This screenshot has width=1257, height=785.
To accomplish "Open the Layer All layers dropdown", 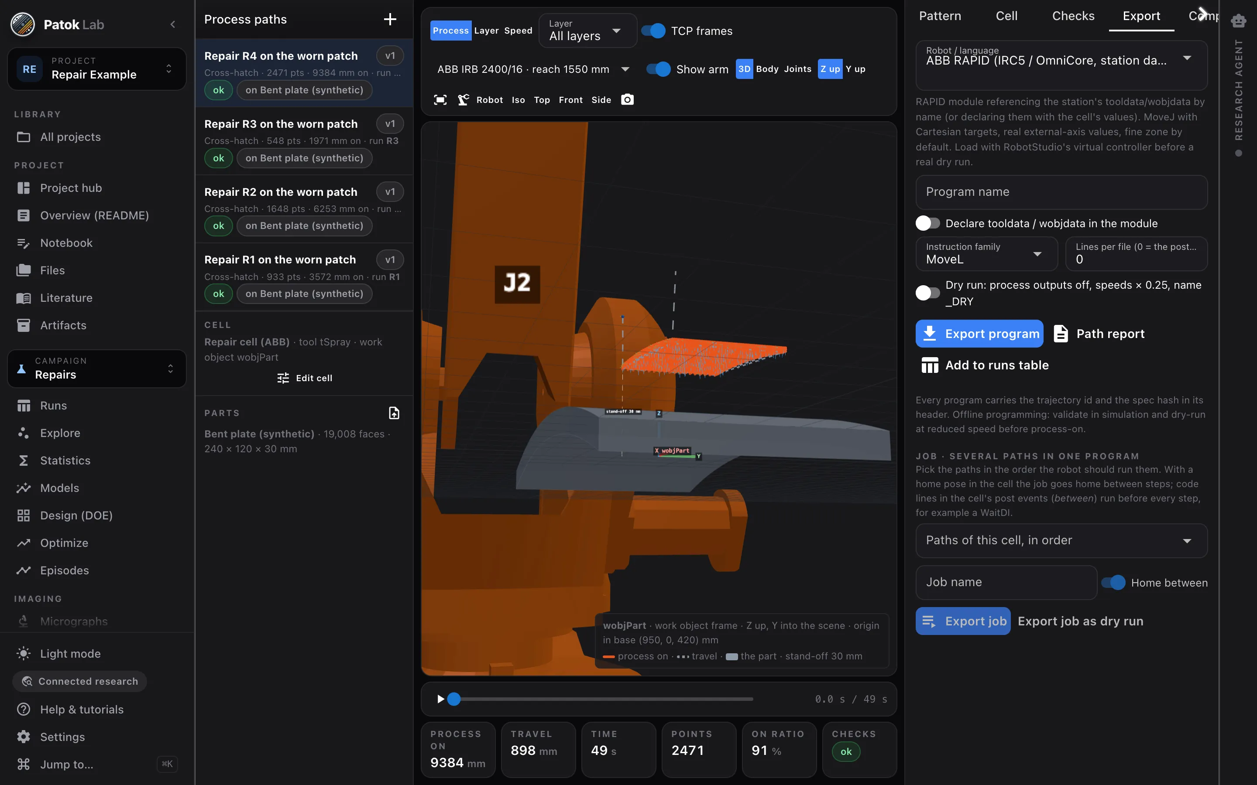I will click(587, 31).
